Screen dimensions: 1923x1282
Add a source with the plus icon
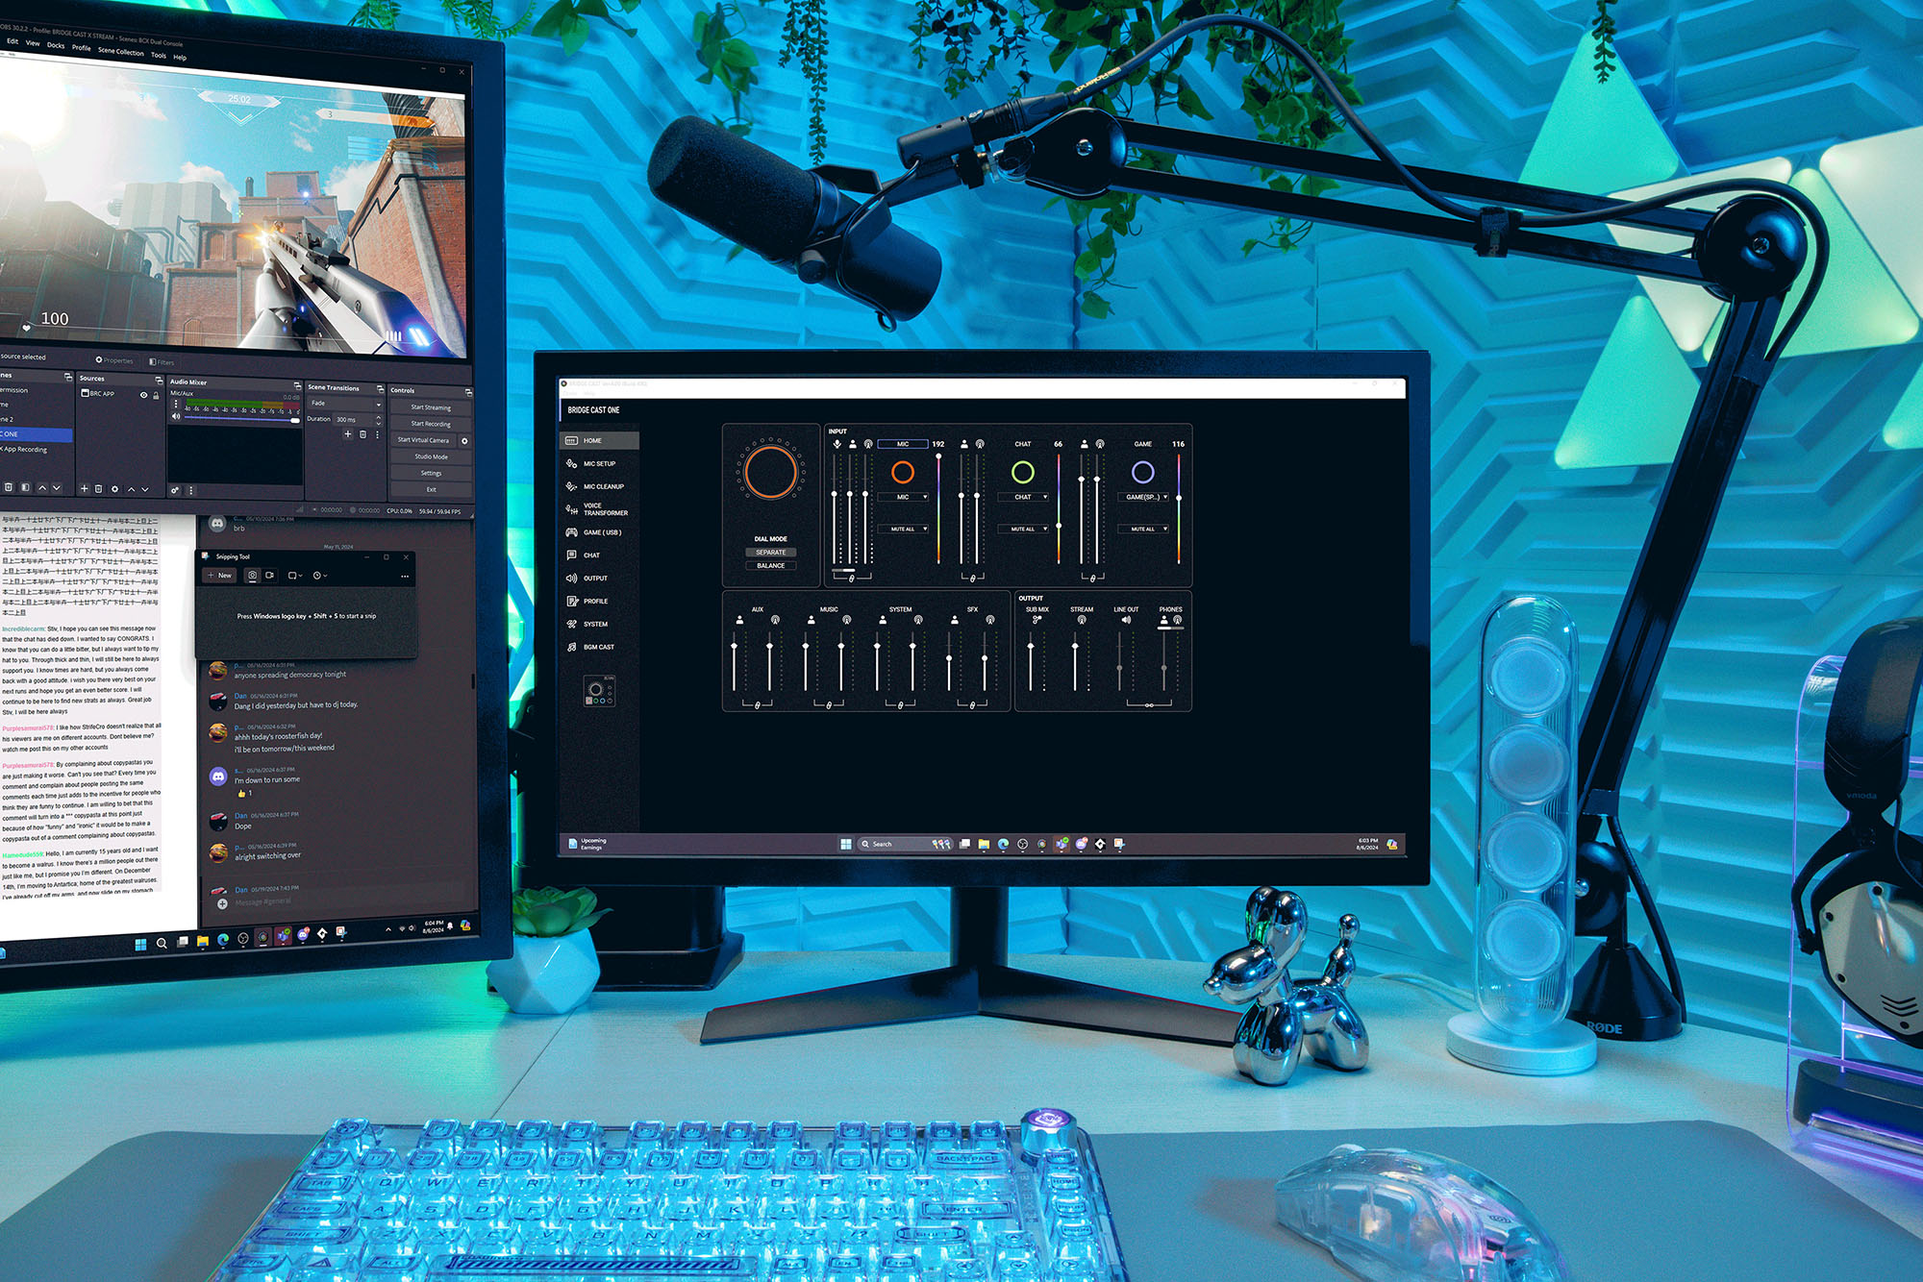pyautogui.click(x=84, y=488)
